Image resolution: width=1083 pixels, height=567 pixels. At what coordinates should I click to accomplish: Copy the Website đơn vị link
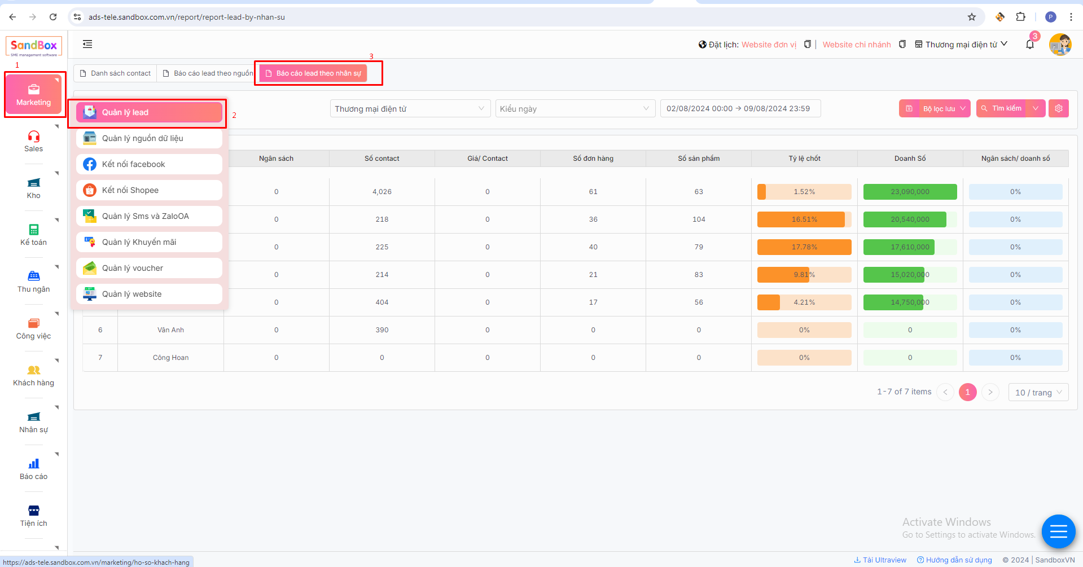[x=808, y=45]
